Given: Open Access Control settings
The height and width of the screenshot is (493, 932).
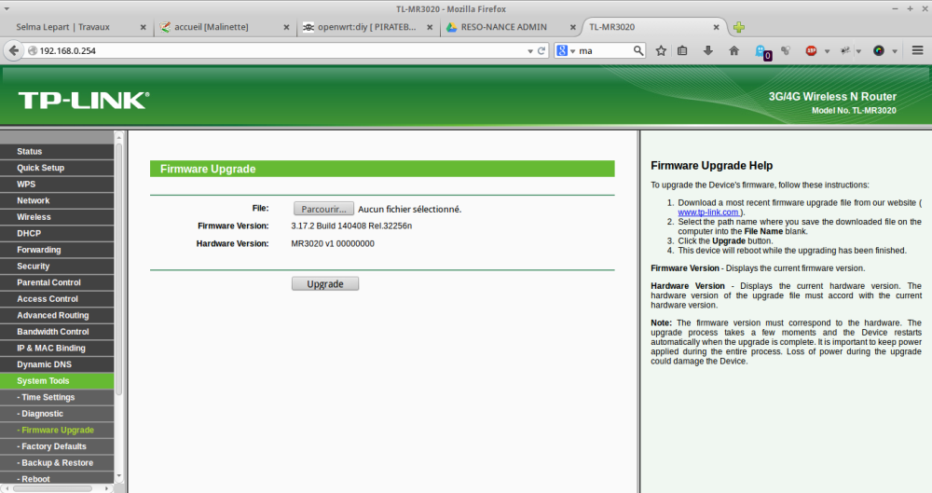Looking at the screenshot, I should click(57, 298).
